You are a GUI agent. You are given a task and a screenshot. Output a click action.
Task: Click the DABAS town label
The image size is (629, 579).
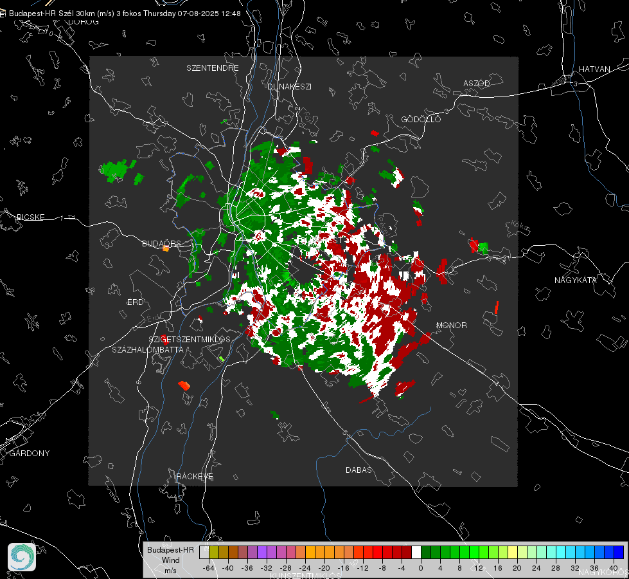coord(359,470)
